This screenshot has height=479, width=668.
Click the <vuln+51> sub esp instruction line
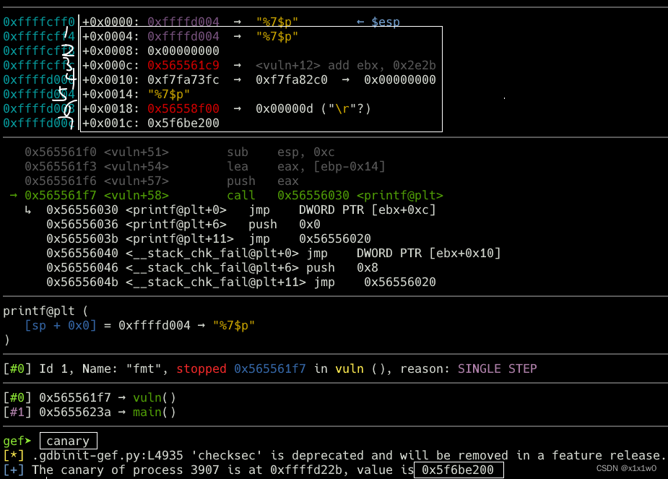point(180,152)
